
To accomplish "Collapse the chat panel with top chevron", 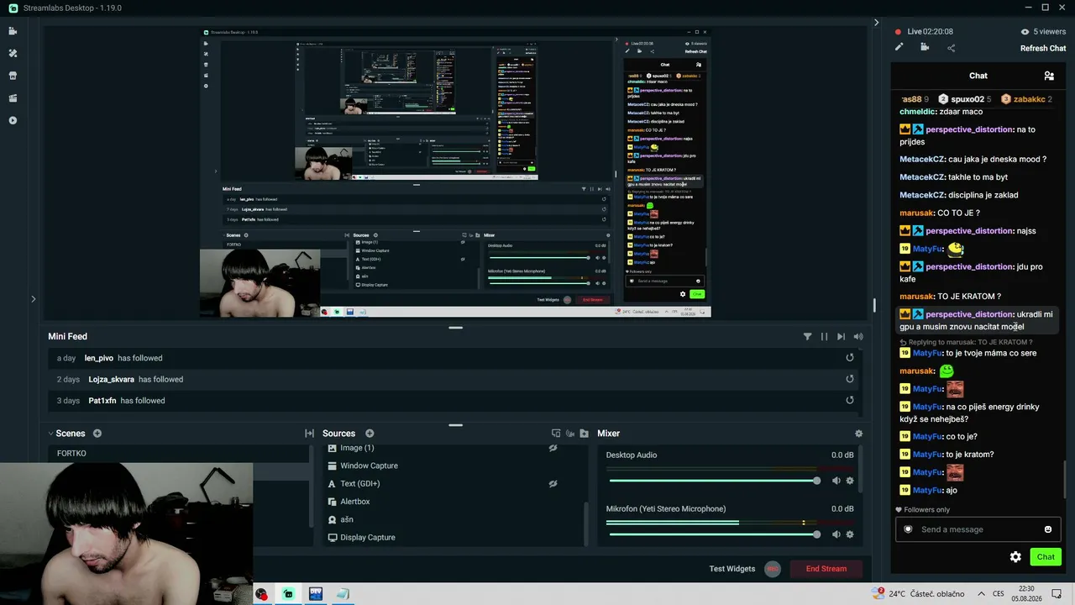I will coord(876,23).
